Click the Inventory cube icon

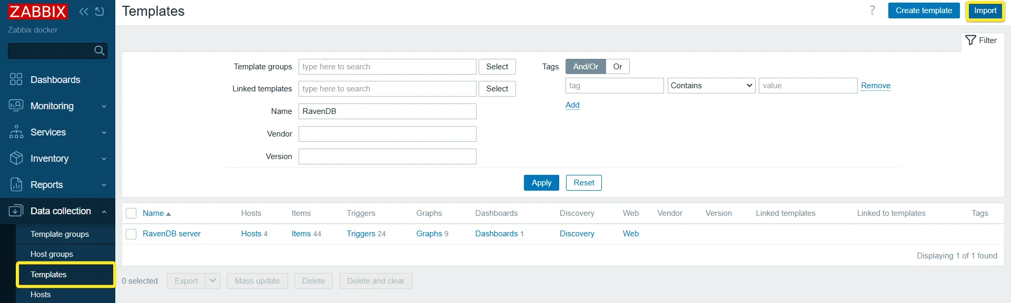pyautogui.click(x=16, y=158)
